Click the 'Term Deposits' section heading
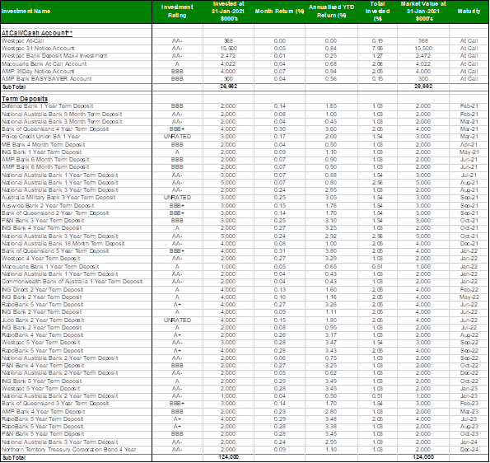The height and width of the screenshot is (463, 490). point(25,99)
